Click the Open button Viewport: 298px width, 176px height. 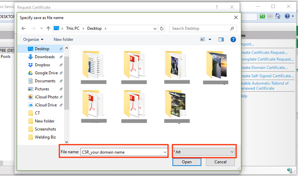(187, 162)
